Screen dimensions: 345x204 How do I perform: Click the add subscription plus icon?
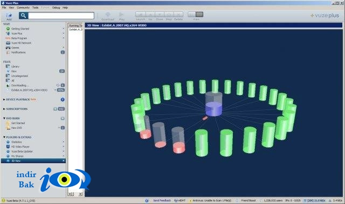[55, 109]
